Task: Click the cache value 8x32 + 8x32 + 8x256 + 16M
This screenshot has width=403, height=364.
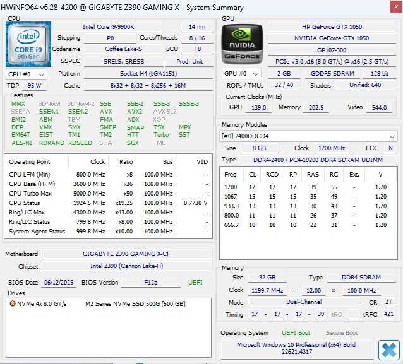Action: [148, 86]
